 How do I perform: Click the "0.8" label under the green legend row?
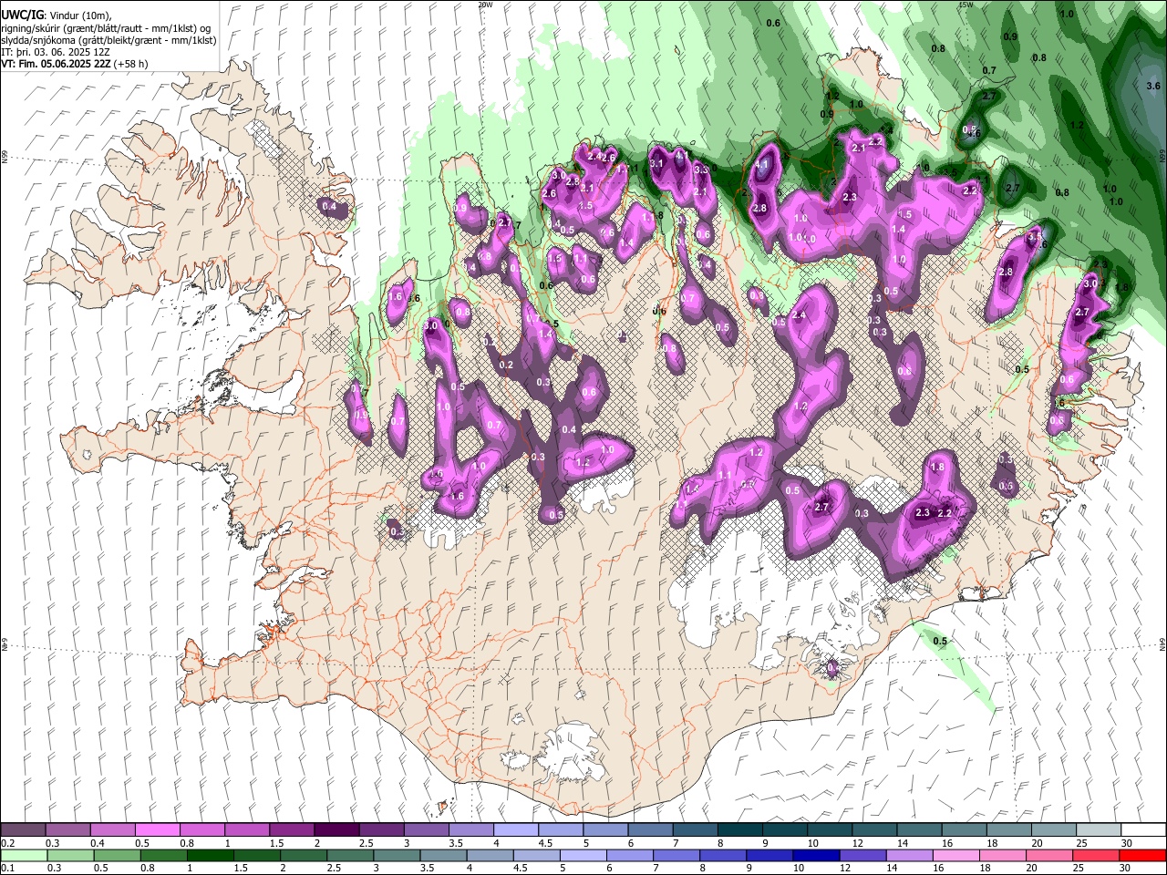pos(147,869)
